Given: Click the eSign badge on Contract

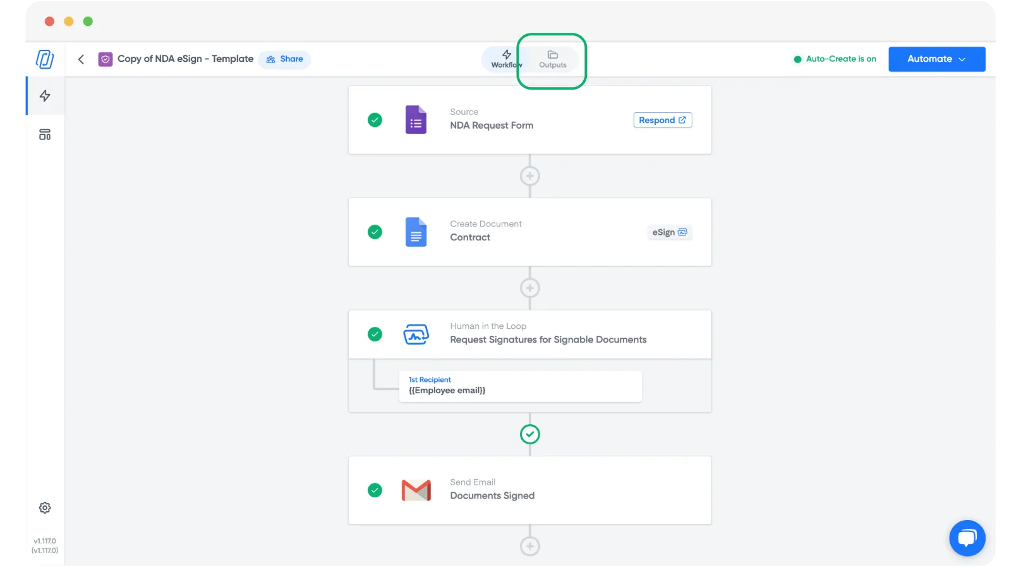Looking at the screenshot, I should pyautogui.click(x=670, y=233).
